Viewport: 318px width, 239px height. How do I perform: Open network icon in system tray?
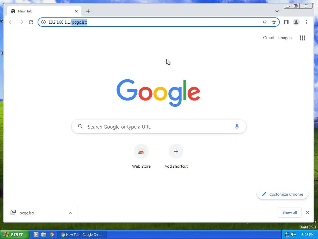click(x=287, y=235)
